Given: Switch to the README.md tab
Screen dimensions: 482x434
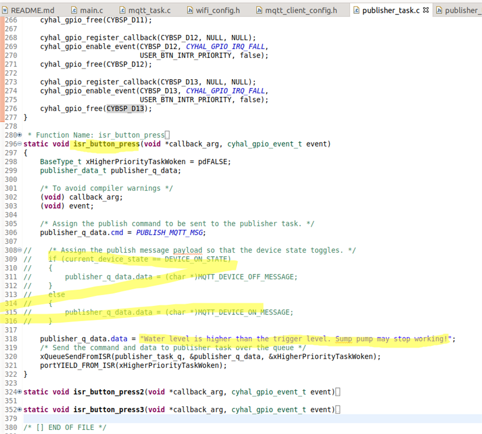Looking at the screenshot, I should 28,10.
